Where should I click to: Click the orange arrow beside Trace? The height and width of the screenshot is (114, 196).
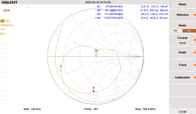tap(195, 65)
